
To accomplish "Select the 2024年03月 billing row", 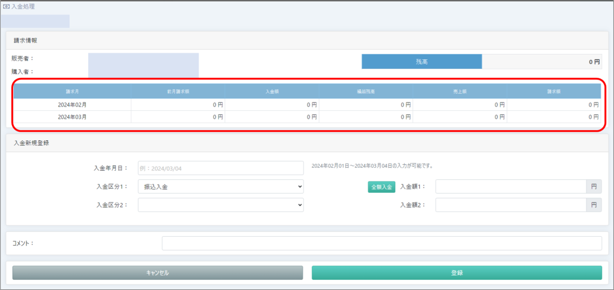I will coord(72,117).
